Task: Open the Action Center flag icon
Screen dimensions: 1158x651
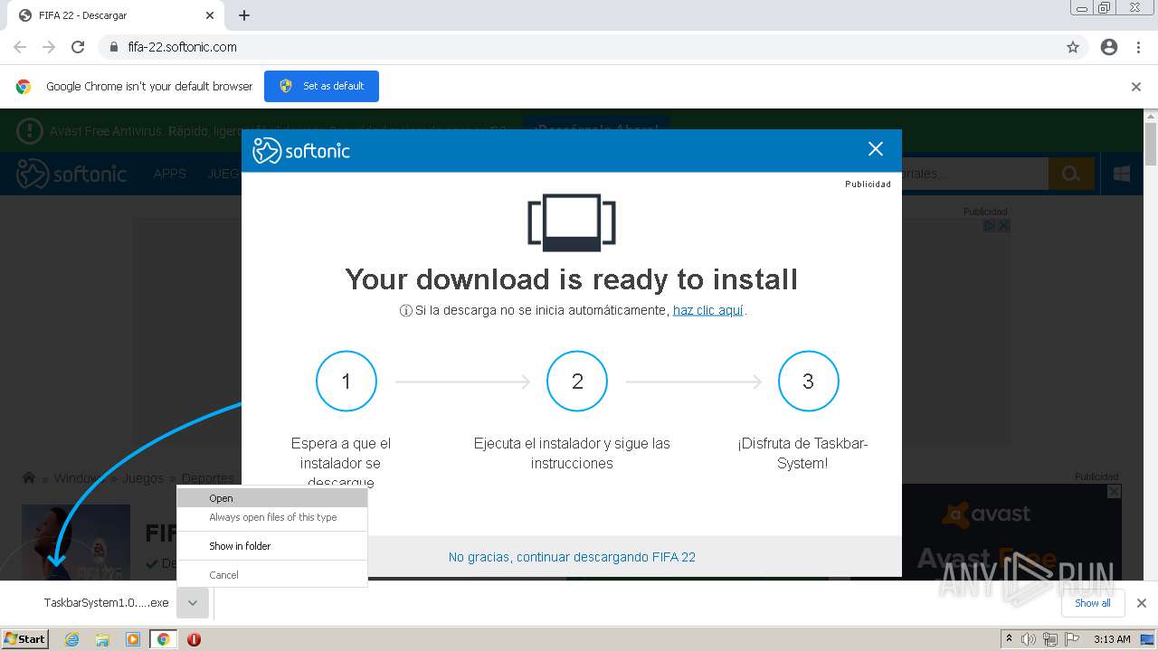Action: (1071, 639)
